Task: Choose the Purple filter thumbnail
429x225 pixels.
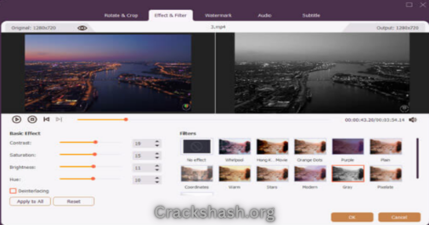Action: [348, 146]
